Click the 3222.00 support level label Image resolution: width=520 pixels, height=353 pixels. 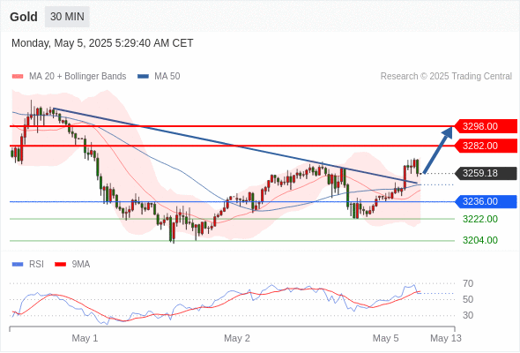(480, 219)
